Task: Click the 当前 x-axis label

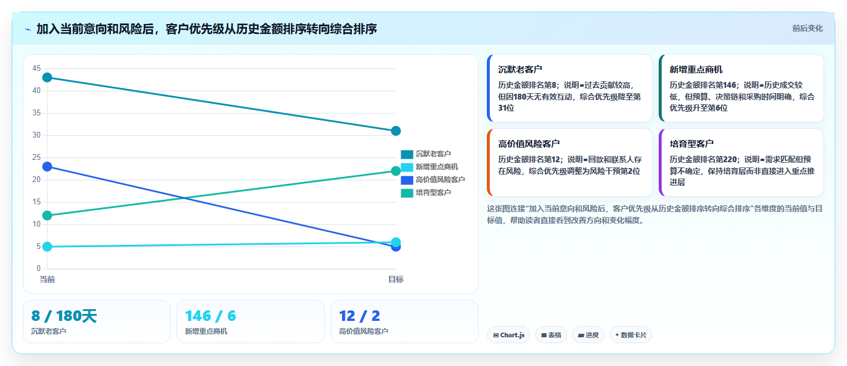Action: coord(48,280)
